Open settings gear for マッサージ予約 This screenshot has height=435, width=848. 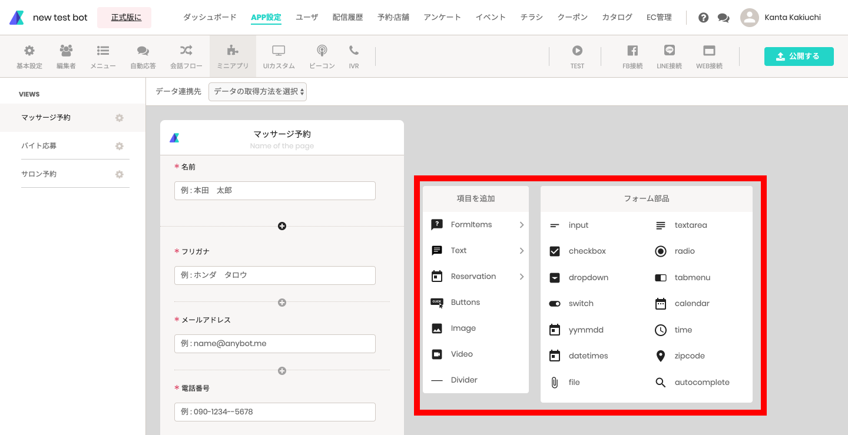pos(120,118)
